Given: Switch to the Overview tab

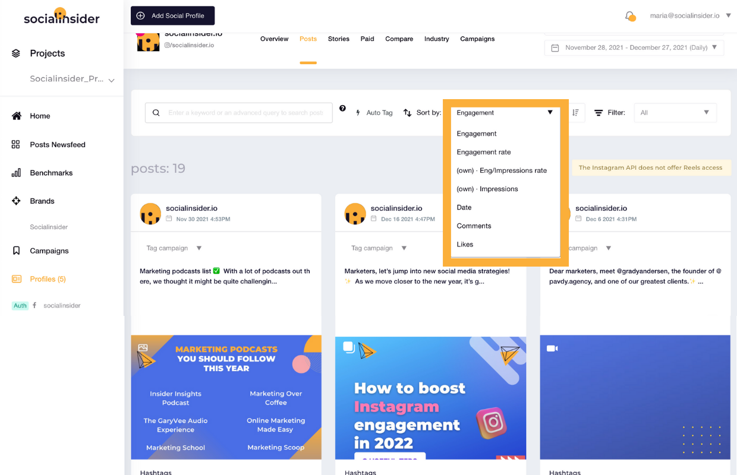Looking at the screenshot, I should 274,39.
